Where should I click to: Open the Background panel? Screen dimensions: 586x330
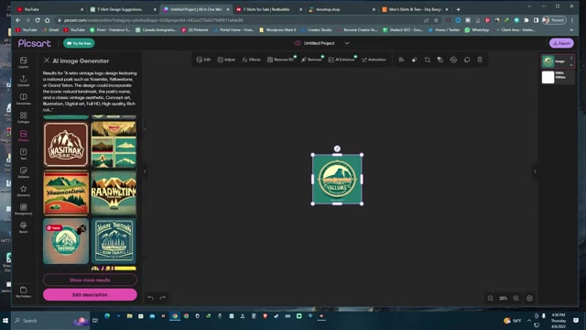pyautogui.click(x=23, y=209)
